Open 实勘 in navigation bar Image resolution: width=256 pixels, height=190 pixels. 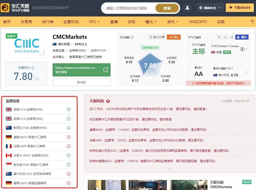[221, 22]
